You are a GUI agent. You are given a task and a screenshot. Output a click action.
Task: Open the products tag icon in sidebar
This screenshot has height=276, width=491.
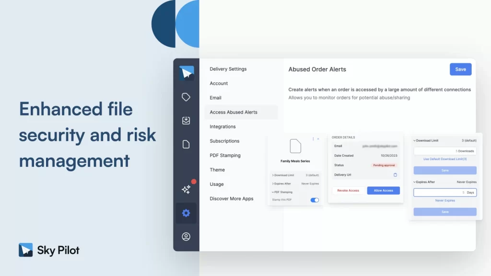click(x=186, y=97)
